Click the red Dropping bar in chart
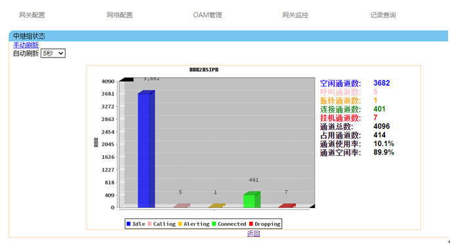The width and height of the screenshot is (450, 244). (287, 205)
